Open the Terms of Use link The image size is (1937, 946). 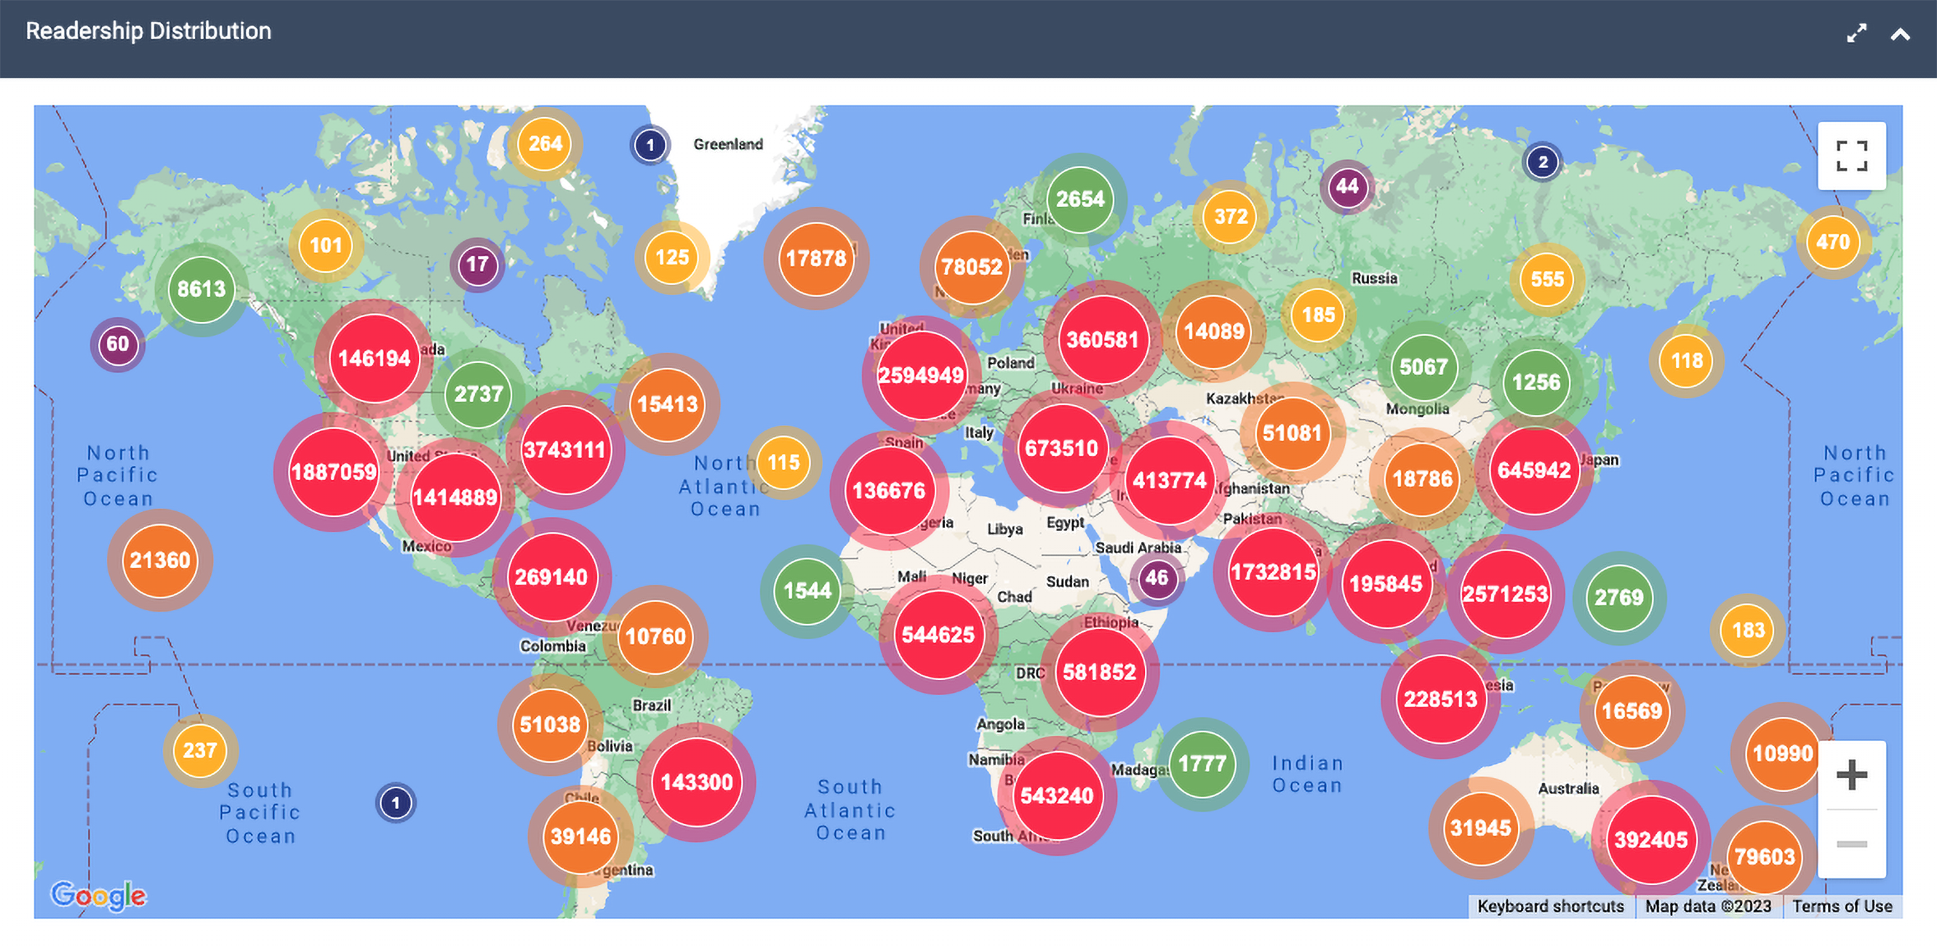(x=1842, y=905)
